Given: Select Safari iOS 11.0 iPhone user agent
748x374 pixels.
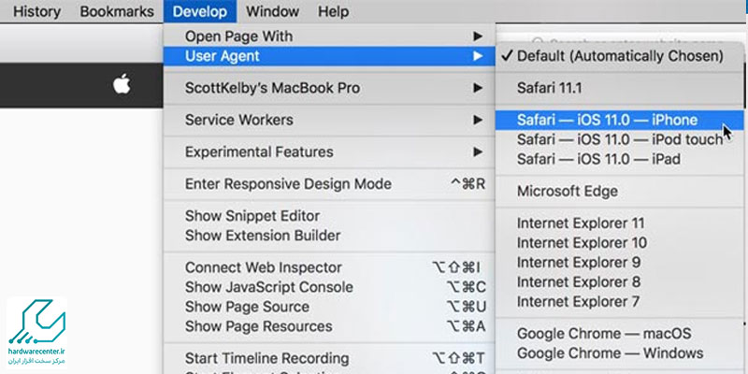Looking at the screenshot, I should click(619, 120).
